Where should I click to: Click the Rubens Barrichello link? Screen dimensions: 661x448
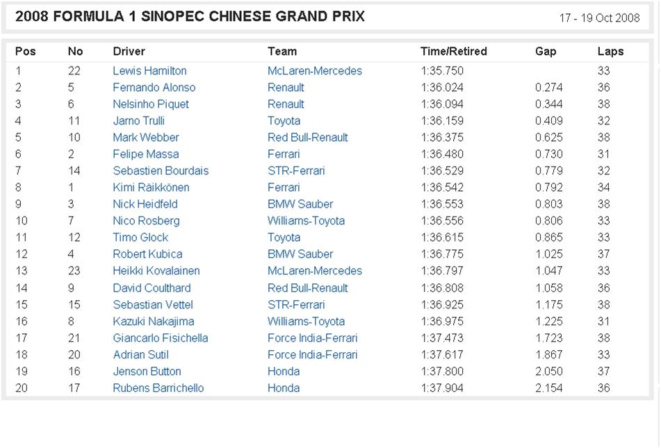158,388
